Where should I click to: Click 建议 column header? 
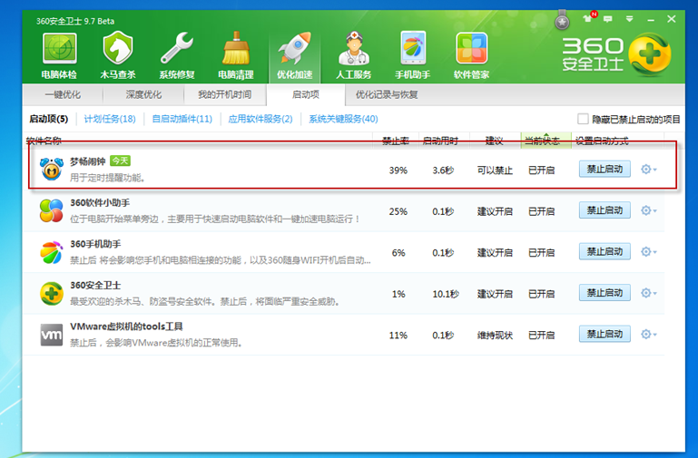tap(494, 141)
